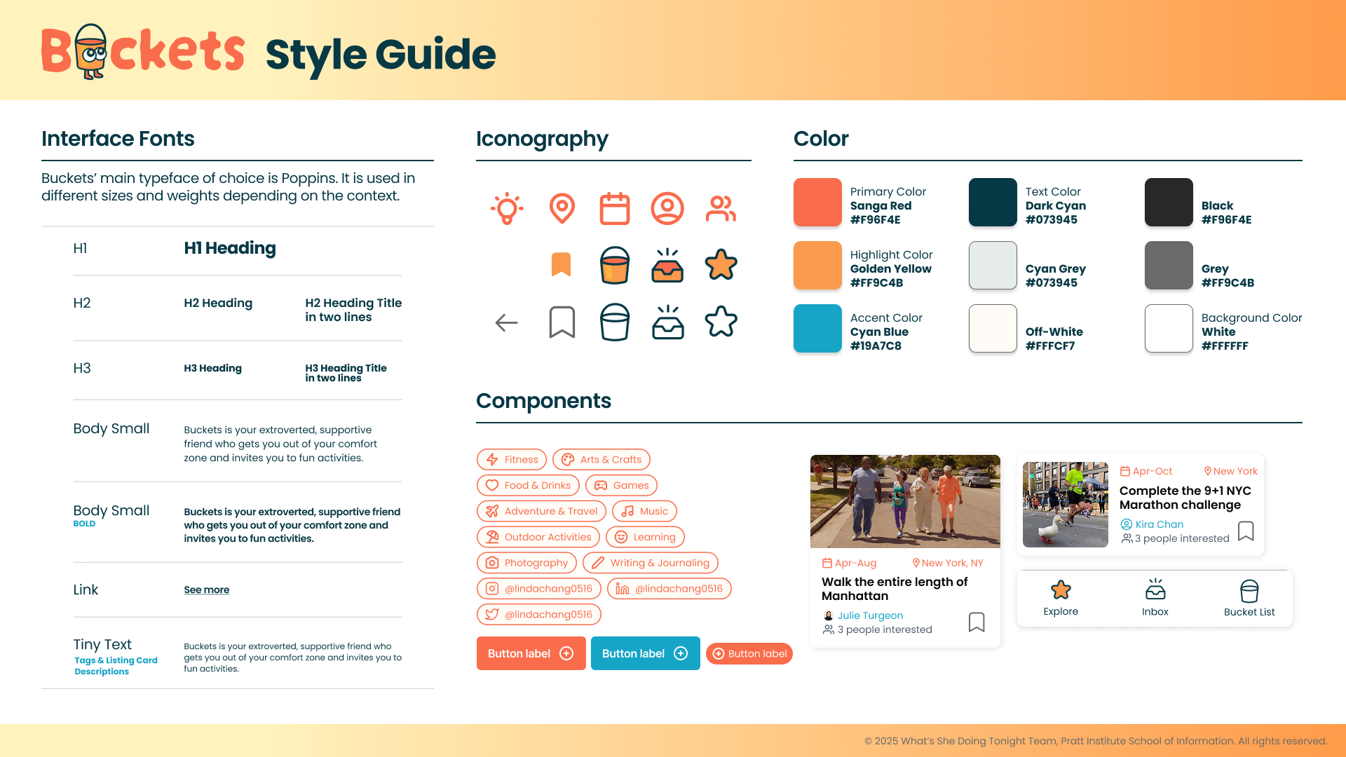Select the Sanga Red color swatch
The image size is (1346, 757).
pyautogui.click(x=817, y=203)
